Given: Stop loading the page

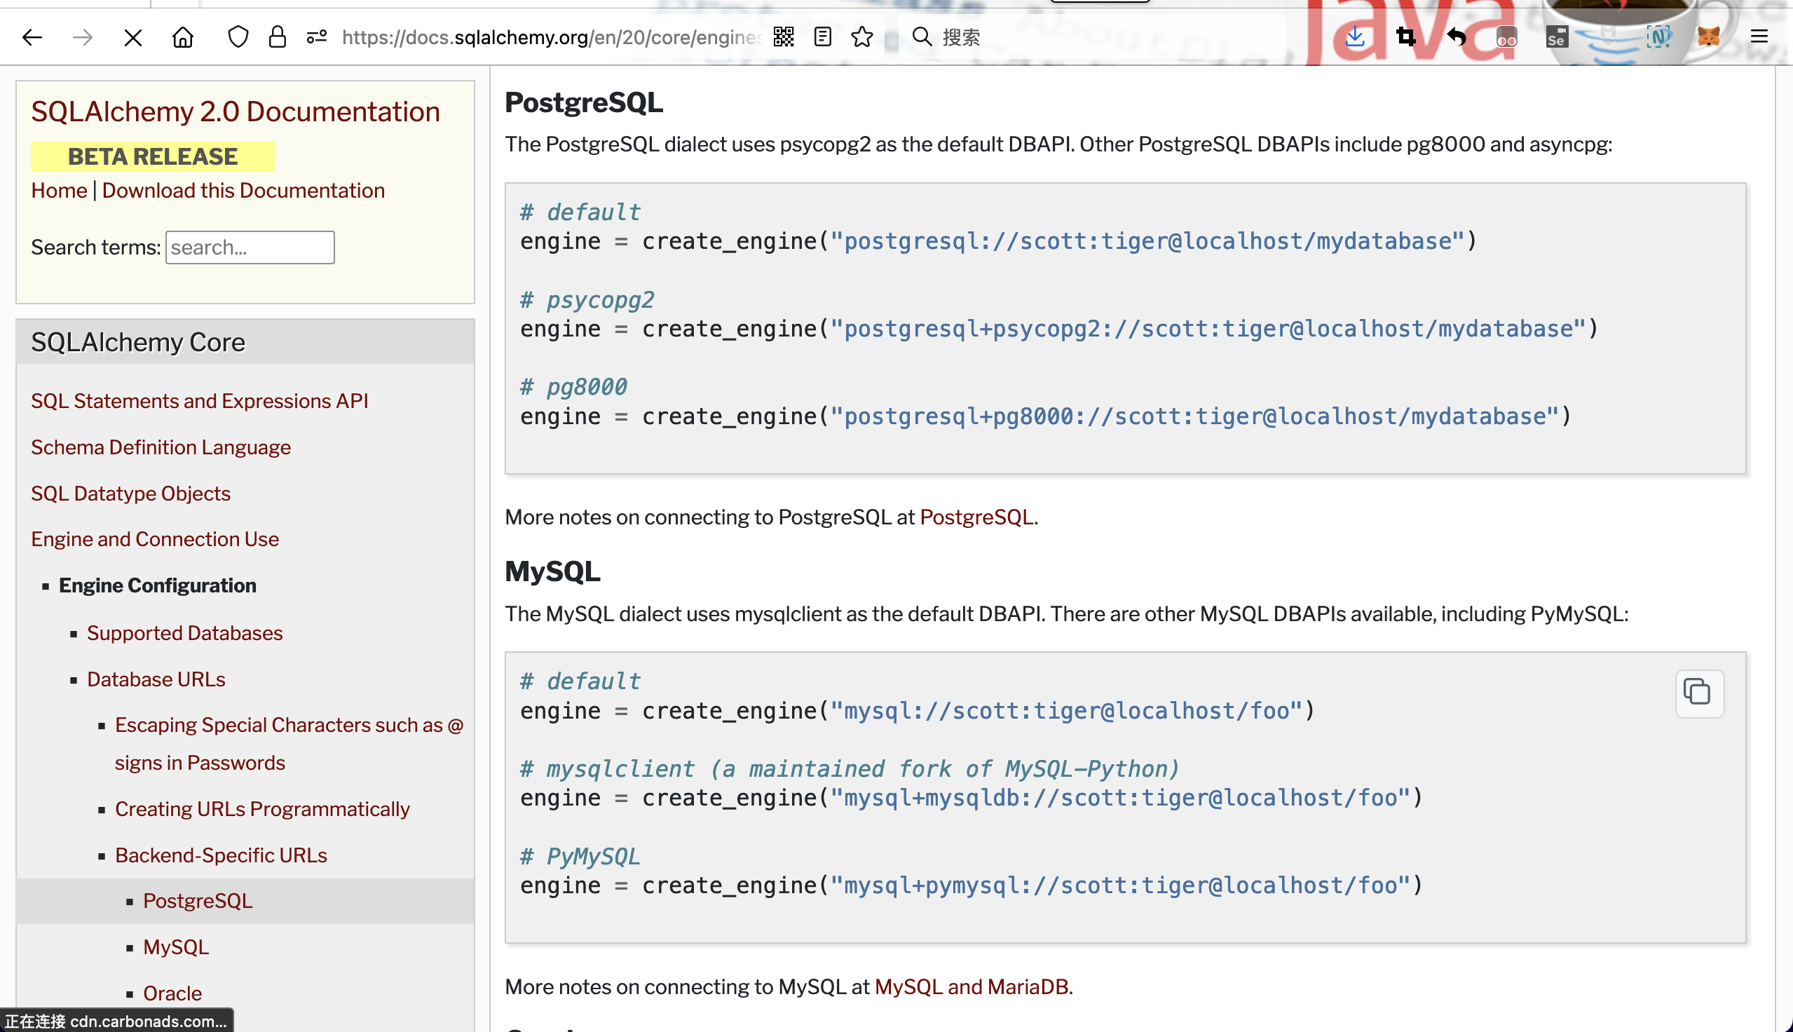Looking at the screenshot, I should point(132,37).
